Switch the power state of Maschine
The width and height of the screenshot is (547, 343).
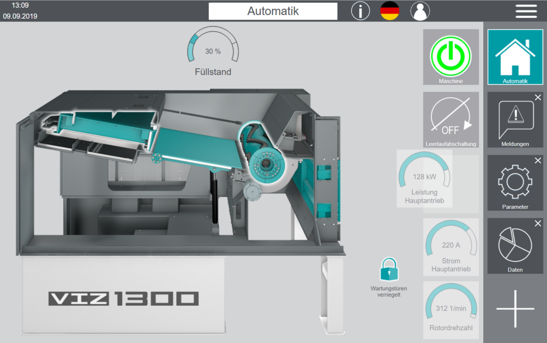click(450, 56)
